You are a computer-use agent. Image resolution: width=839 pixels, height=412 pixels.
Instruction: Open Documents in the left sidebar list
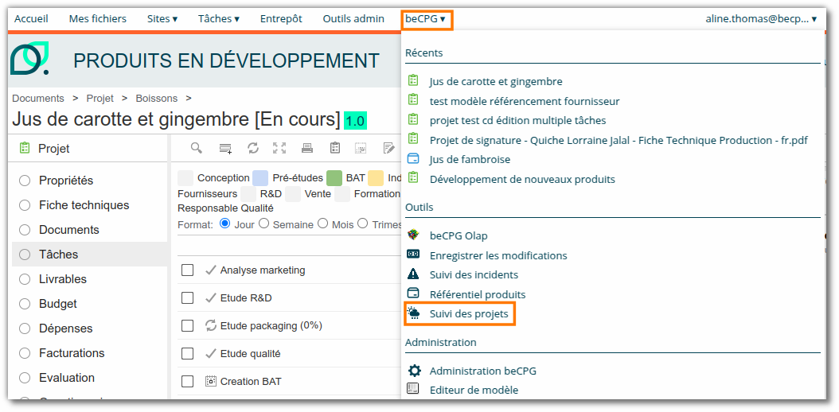pos(69,230)
